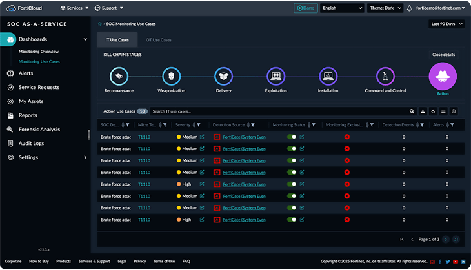Click the search magnifier icon
Viewport: 471px width, 270px height.
(x=412, y=111)
